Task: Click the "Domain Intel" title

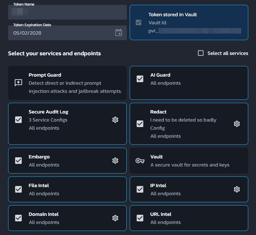Action: tap(43, 214)
